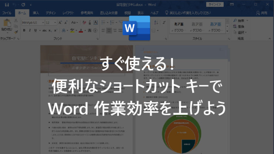Click the 置換 replace button
The width and height of the screenshot is (274, 154).
point(239,27)
